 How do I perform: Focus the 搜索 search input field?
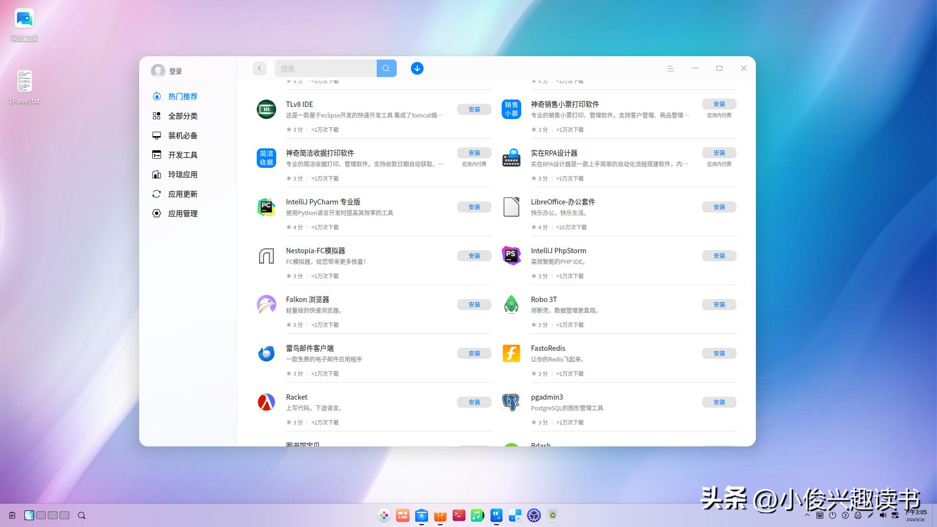326,68
